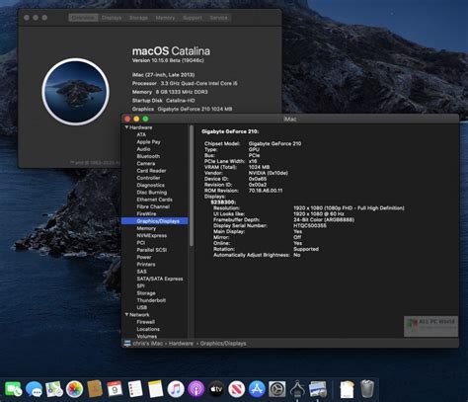Select Parallel SCSI in the sidebar
The image size is (468, 402).
click(x=152, y=250)
